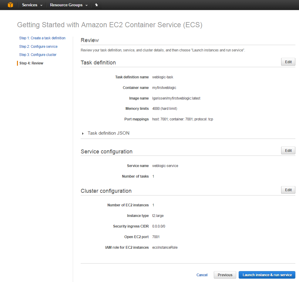The width and height of the screenshot is (299, 282).
Task: Click the image name lgorissen/myfirstweblogic:latest
Action: 176,98
